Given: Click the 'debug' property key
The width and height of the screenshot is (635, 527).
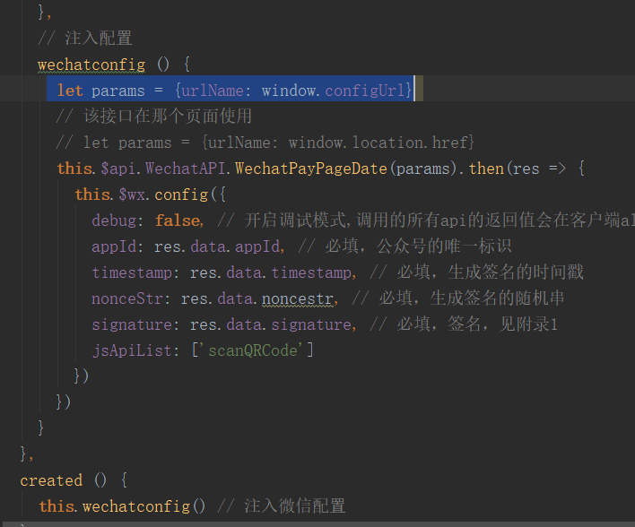Looking at the screenshot, I should pos(114,220).
